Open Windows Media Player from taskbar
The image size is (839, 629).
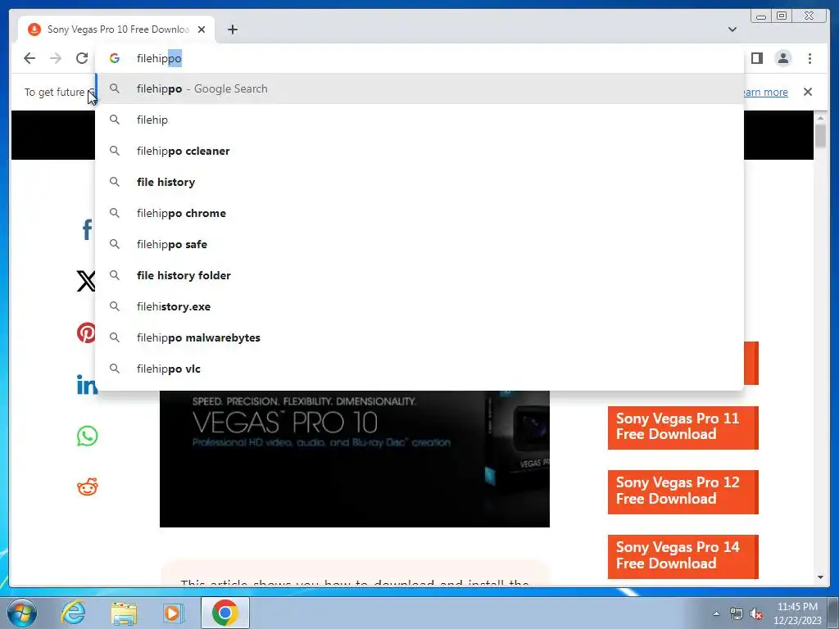coord(174,613)
